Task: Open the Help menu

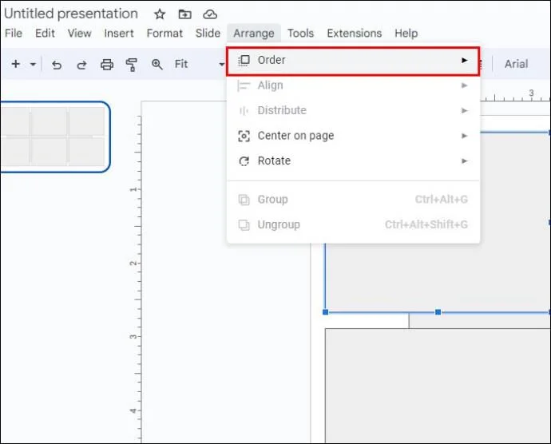Action: coord(406,33)
